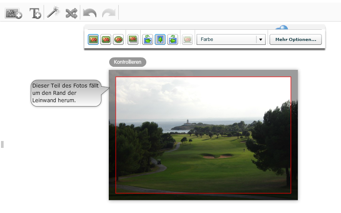
Task: Select the upright tree orientation button
Action: 160,40
